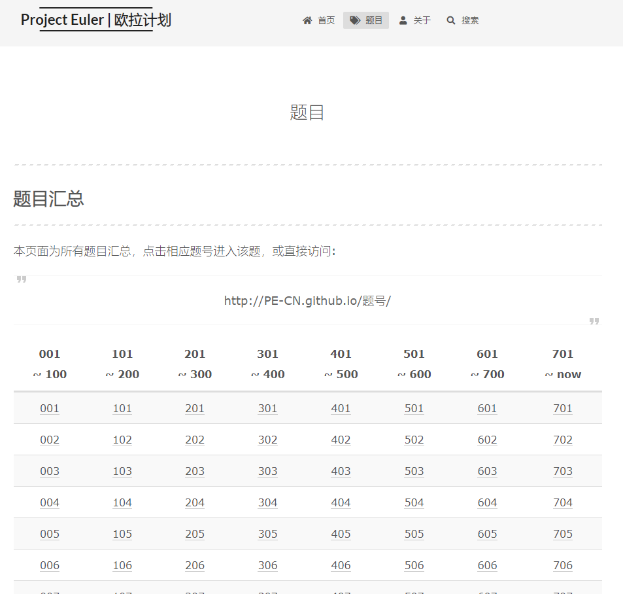Visit problem 404 page

[x=341, y=502]
